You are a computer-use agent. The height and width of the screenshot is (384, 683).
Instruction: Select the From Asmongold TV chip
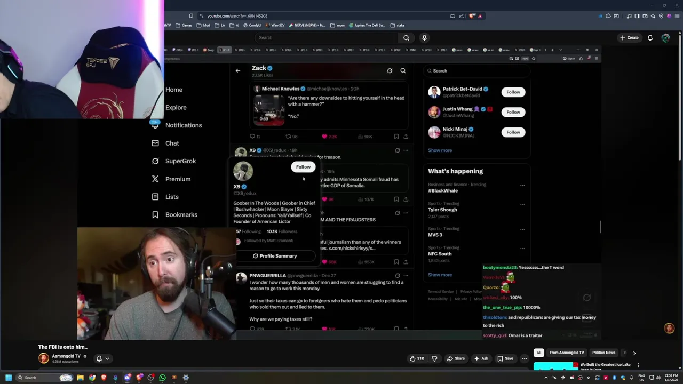pyautogui.click(x=567, y=353)
